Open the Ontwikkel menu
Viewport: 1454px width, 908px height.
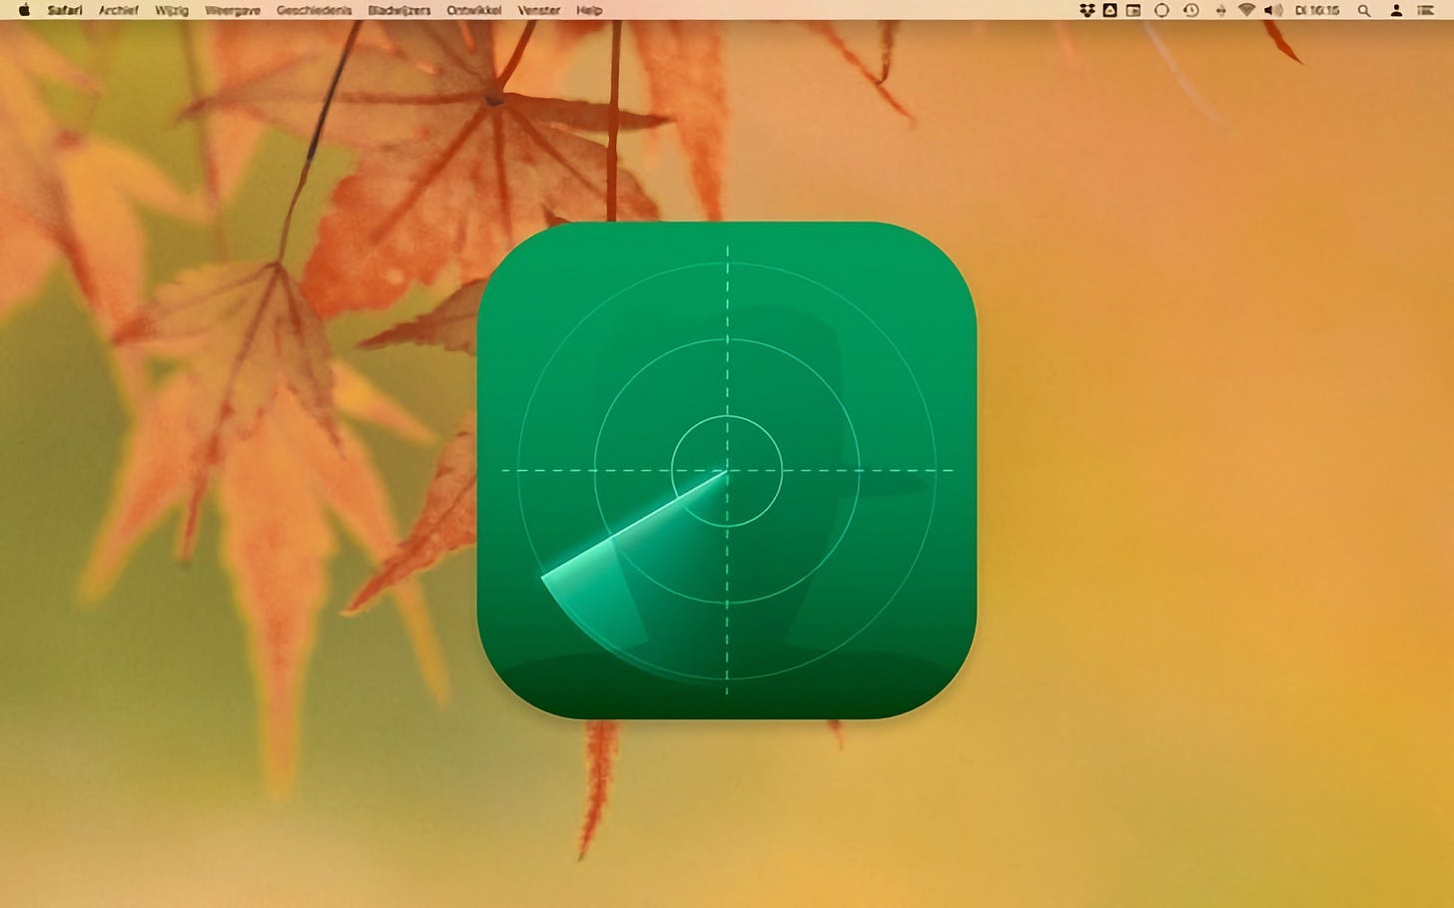pyautogui.click(x=474, y=10)
